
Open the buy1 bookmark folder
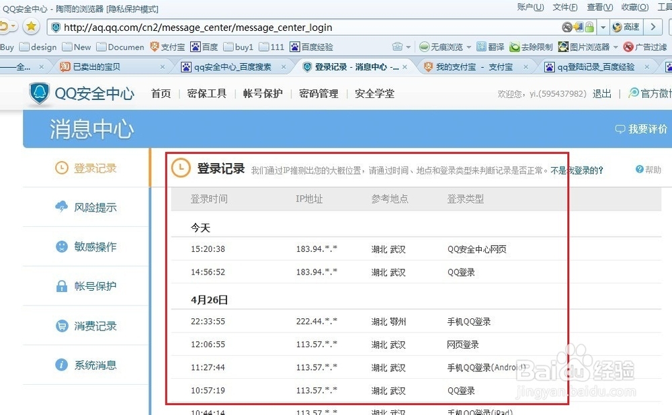tap(239, 47)
